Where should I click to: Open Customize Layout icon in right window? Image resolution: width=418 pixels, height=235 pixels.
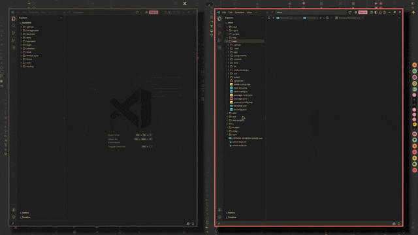[x=372, y=12]
